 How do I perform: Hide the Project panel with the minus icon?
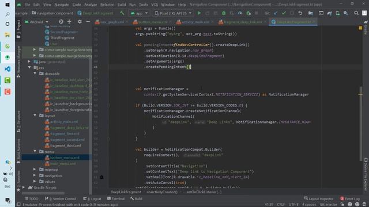(88, 22)
